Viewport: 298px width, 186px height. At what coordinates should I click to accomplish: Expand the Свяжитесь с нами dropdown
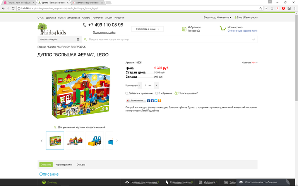coord(147,29)
